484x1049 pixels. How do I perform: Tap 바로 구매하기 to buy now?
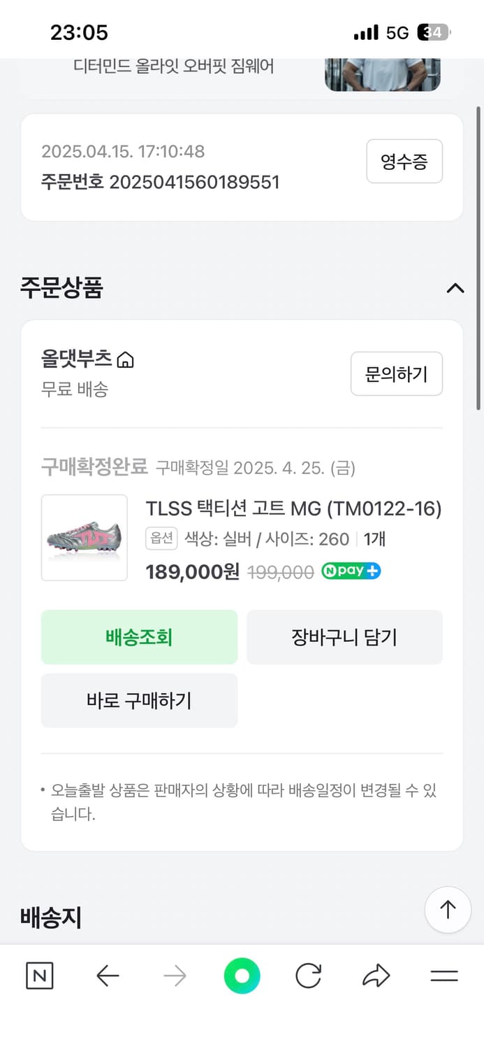[x=139, y=701]
